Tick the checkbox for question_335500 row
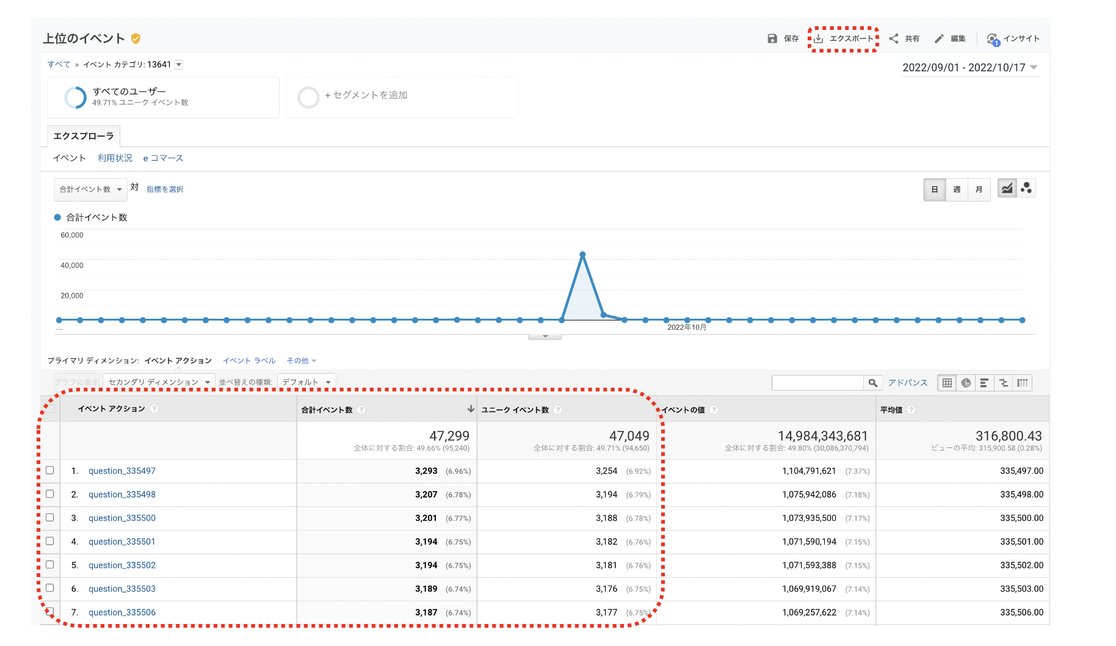 [50, 517]
